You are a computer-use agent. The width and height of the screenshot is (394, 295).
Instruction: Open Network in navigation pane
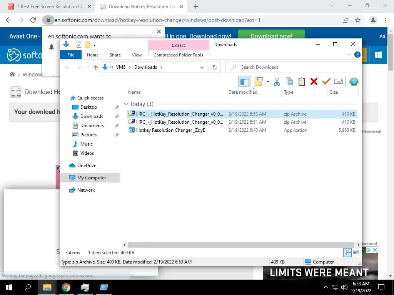point(86,190)
